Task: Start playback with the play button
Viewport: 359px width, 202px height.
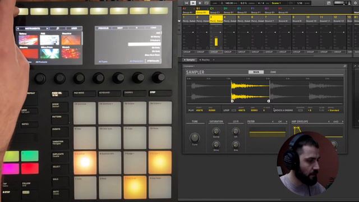Action: click(x=193, y=3)
